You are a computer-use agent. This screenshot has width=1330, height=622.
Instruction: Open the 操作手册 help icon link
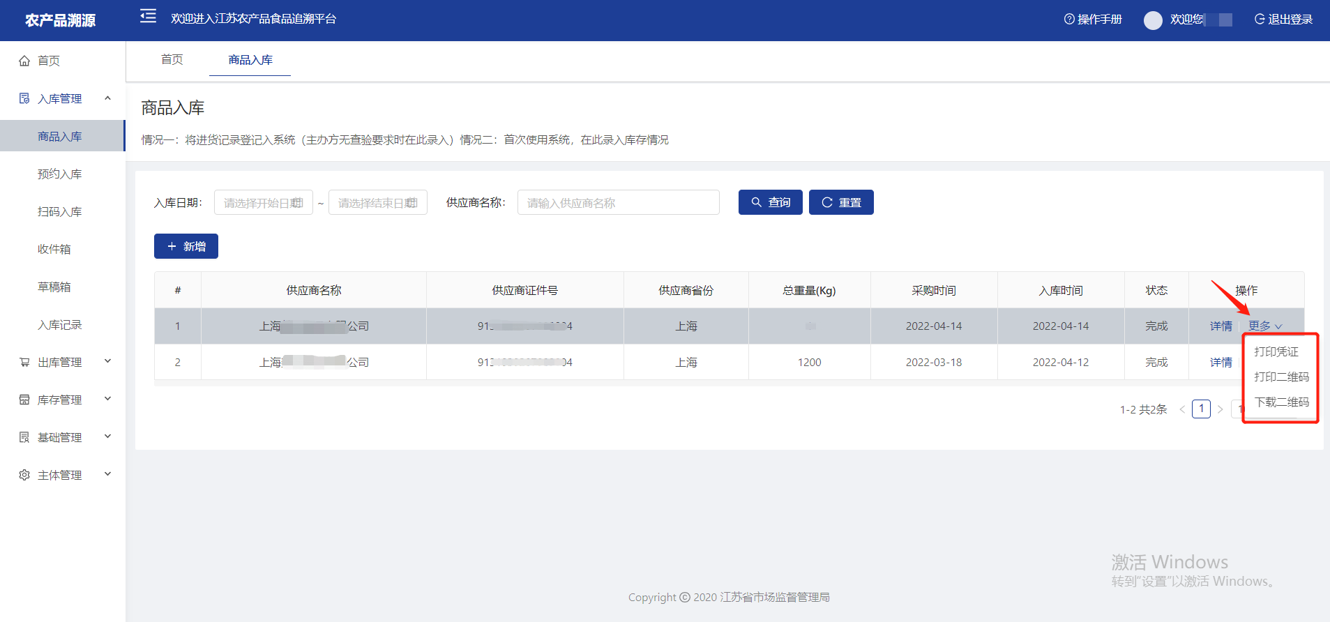(1069, 20)
